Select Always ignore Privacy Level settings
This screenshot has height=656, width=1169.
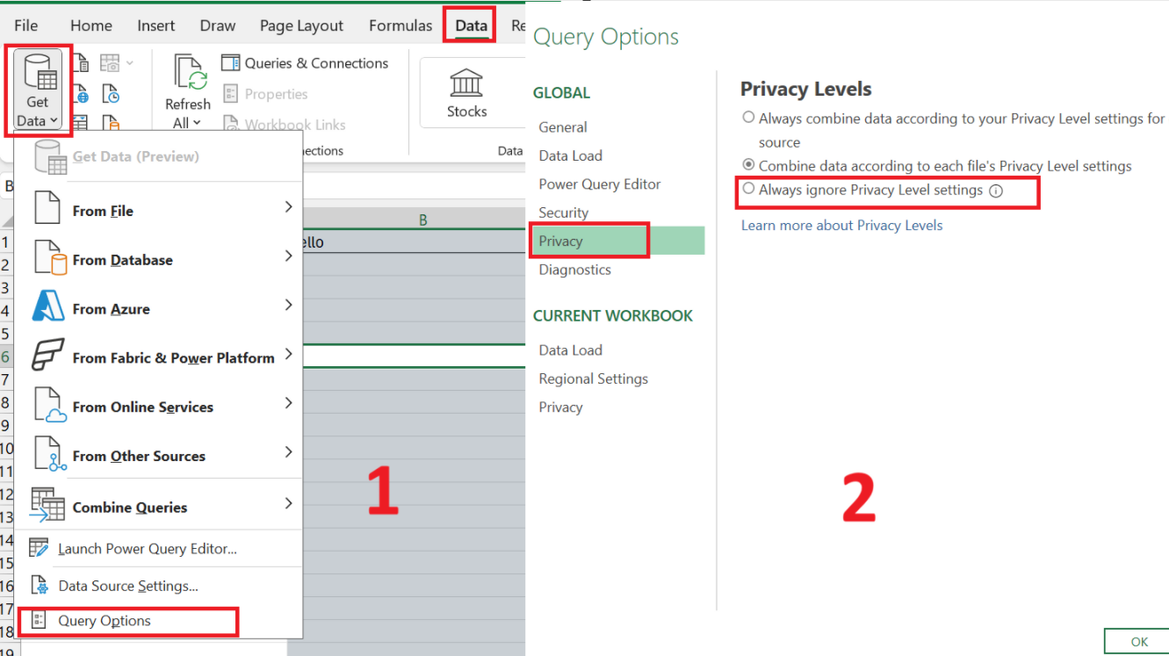click(748, 188)
